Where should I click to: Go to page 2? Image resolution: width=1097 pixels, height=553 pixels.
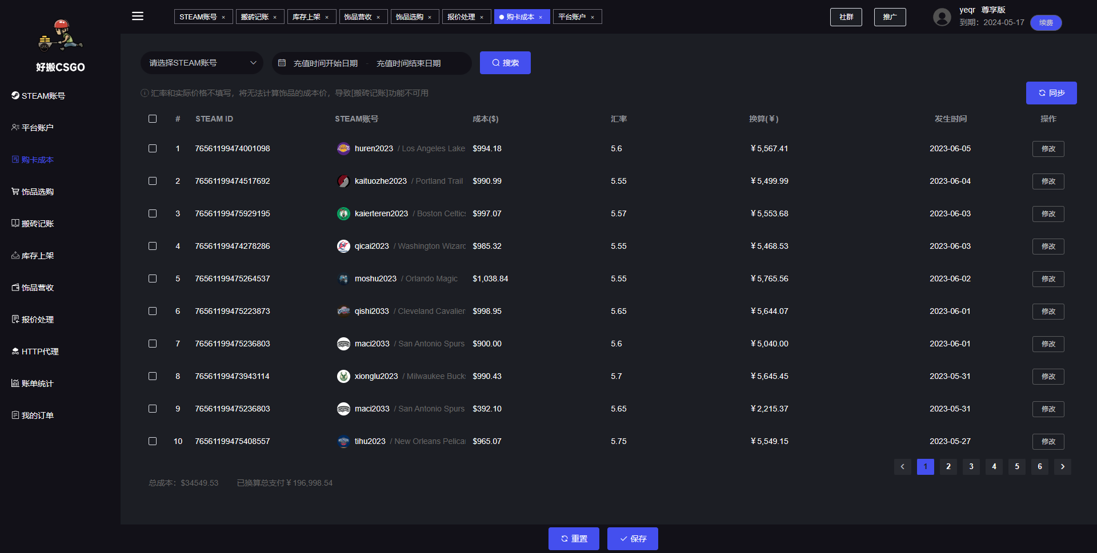click(x=948, y=467)
